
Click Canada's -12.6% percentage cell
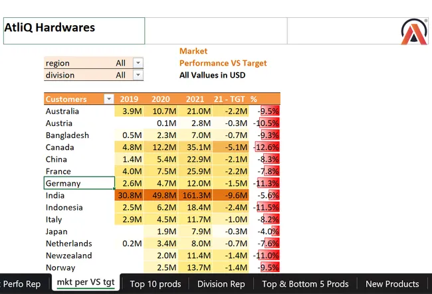(265, 147)
